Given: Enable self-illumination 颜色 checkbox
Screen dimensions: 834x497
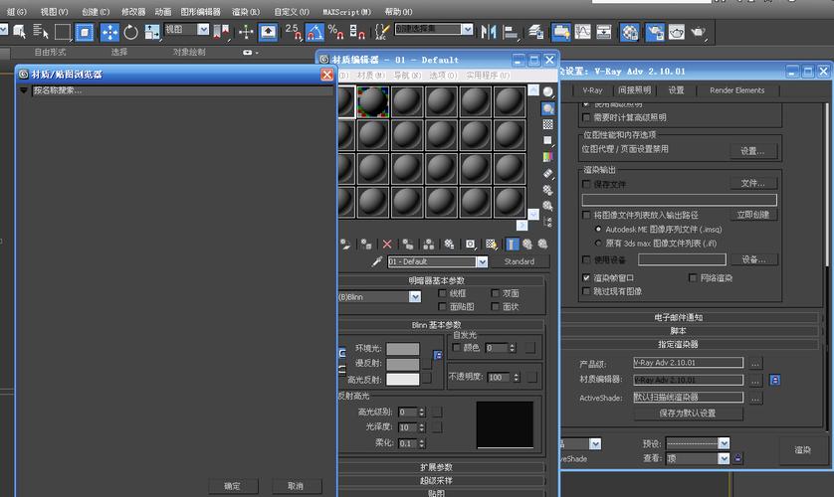Looking at the screenshot, I should point(456,347).
